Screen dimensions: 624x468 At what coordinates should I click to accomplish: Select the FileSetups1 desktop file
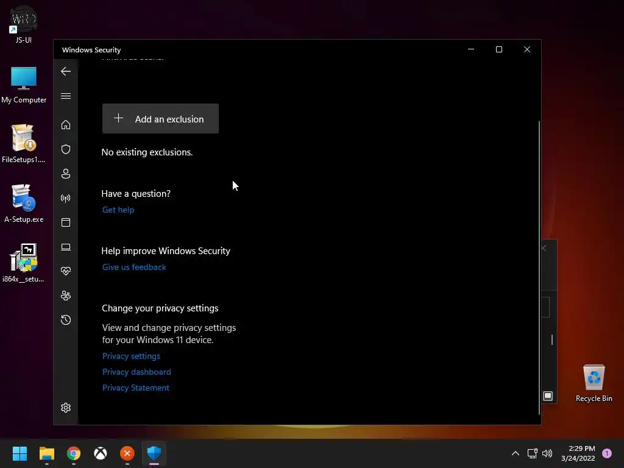pos(24,144)
